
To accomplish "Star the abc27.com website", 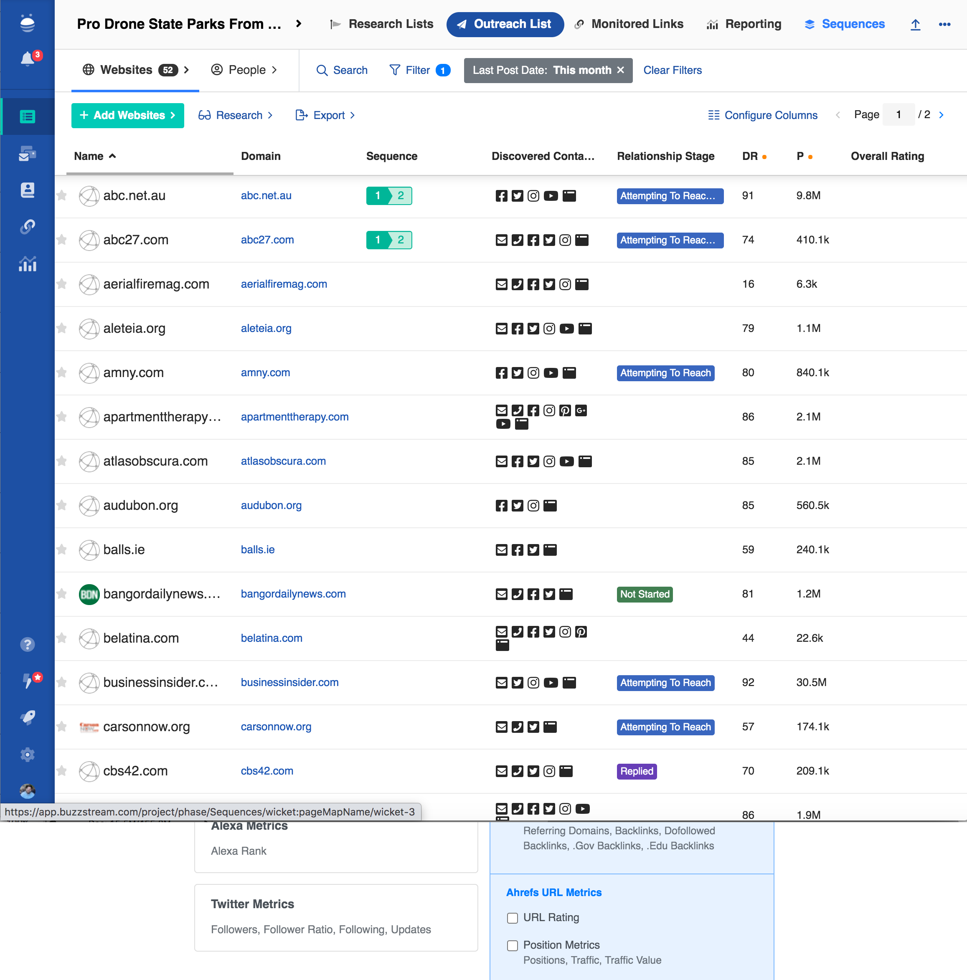I will click(x=62, y=239).
